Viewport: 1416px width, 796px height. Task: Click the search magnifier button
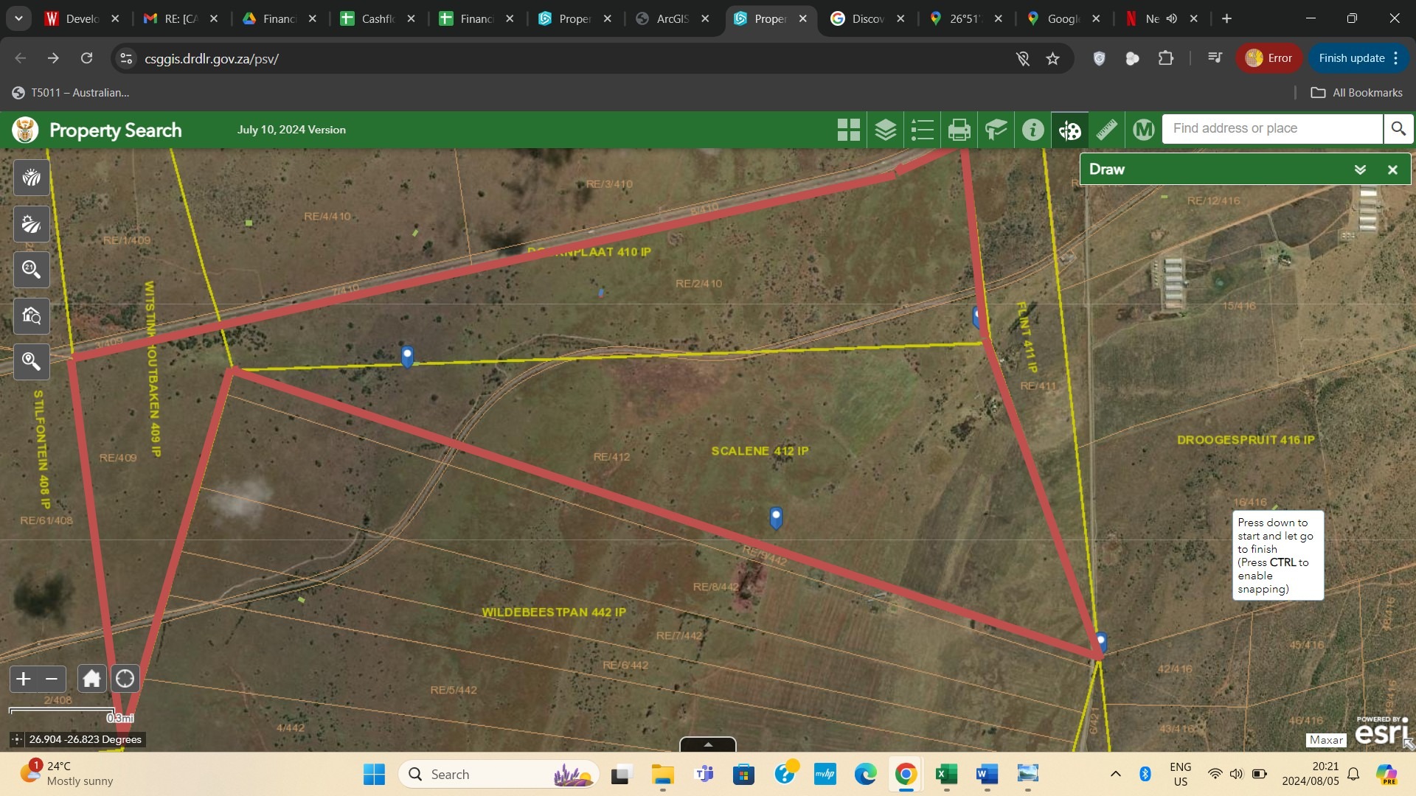click(1398, 128)
